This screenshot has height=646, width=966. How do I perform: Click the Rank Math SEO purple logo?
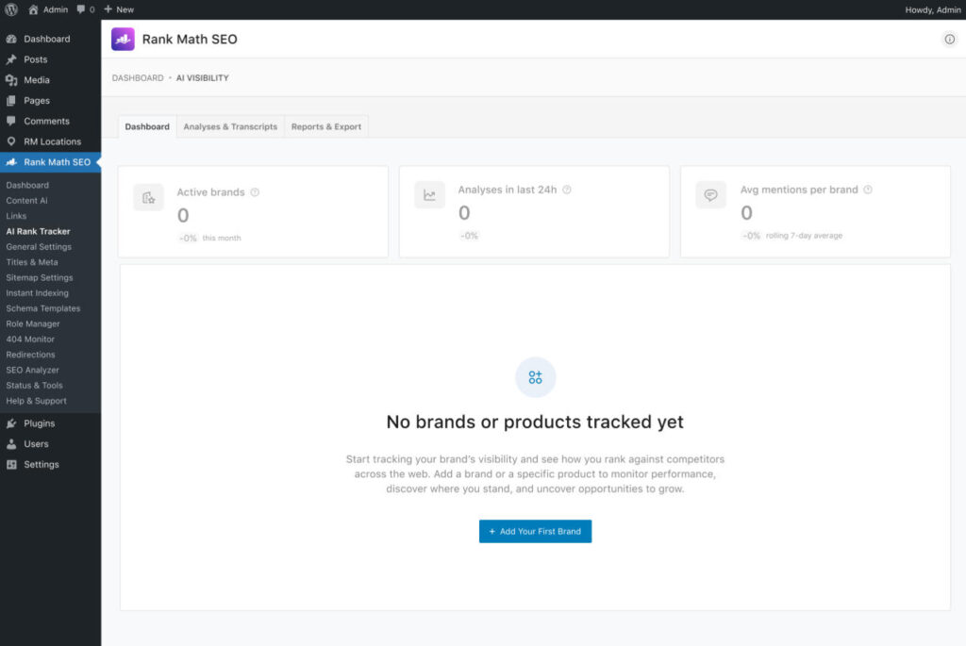pos(123,39)
